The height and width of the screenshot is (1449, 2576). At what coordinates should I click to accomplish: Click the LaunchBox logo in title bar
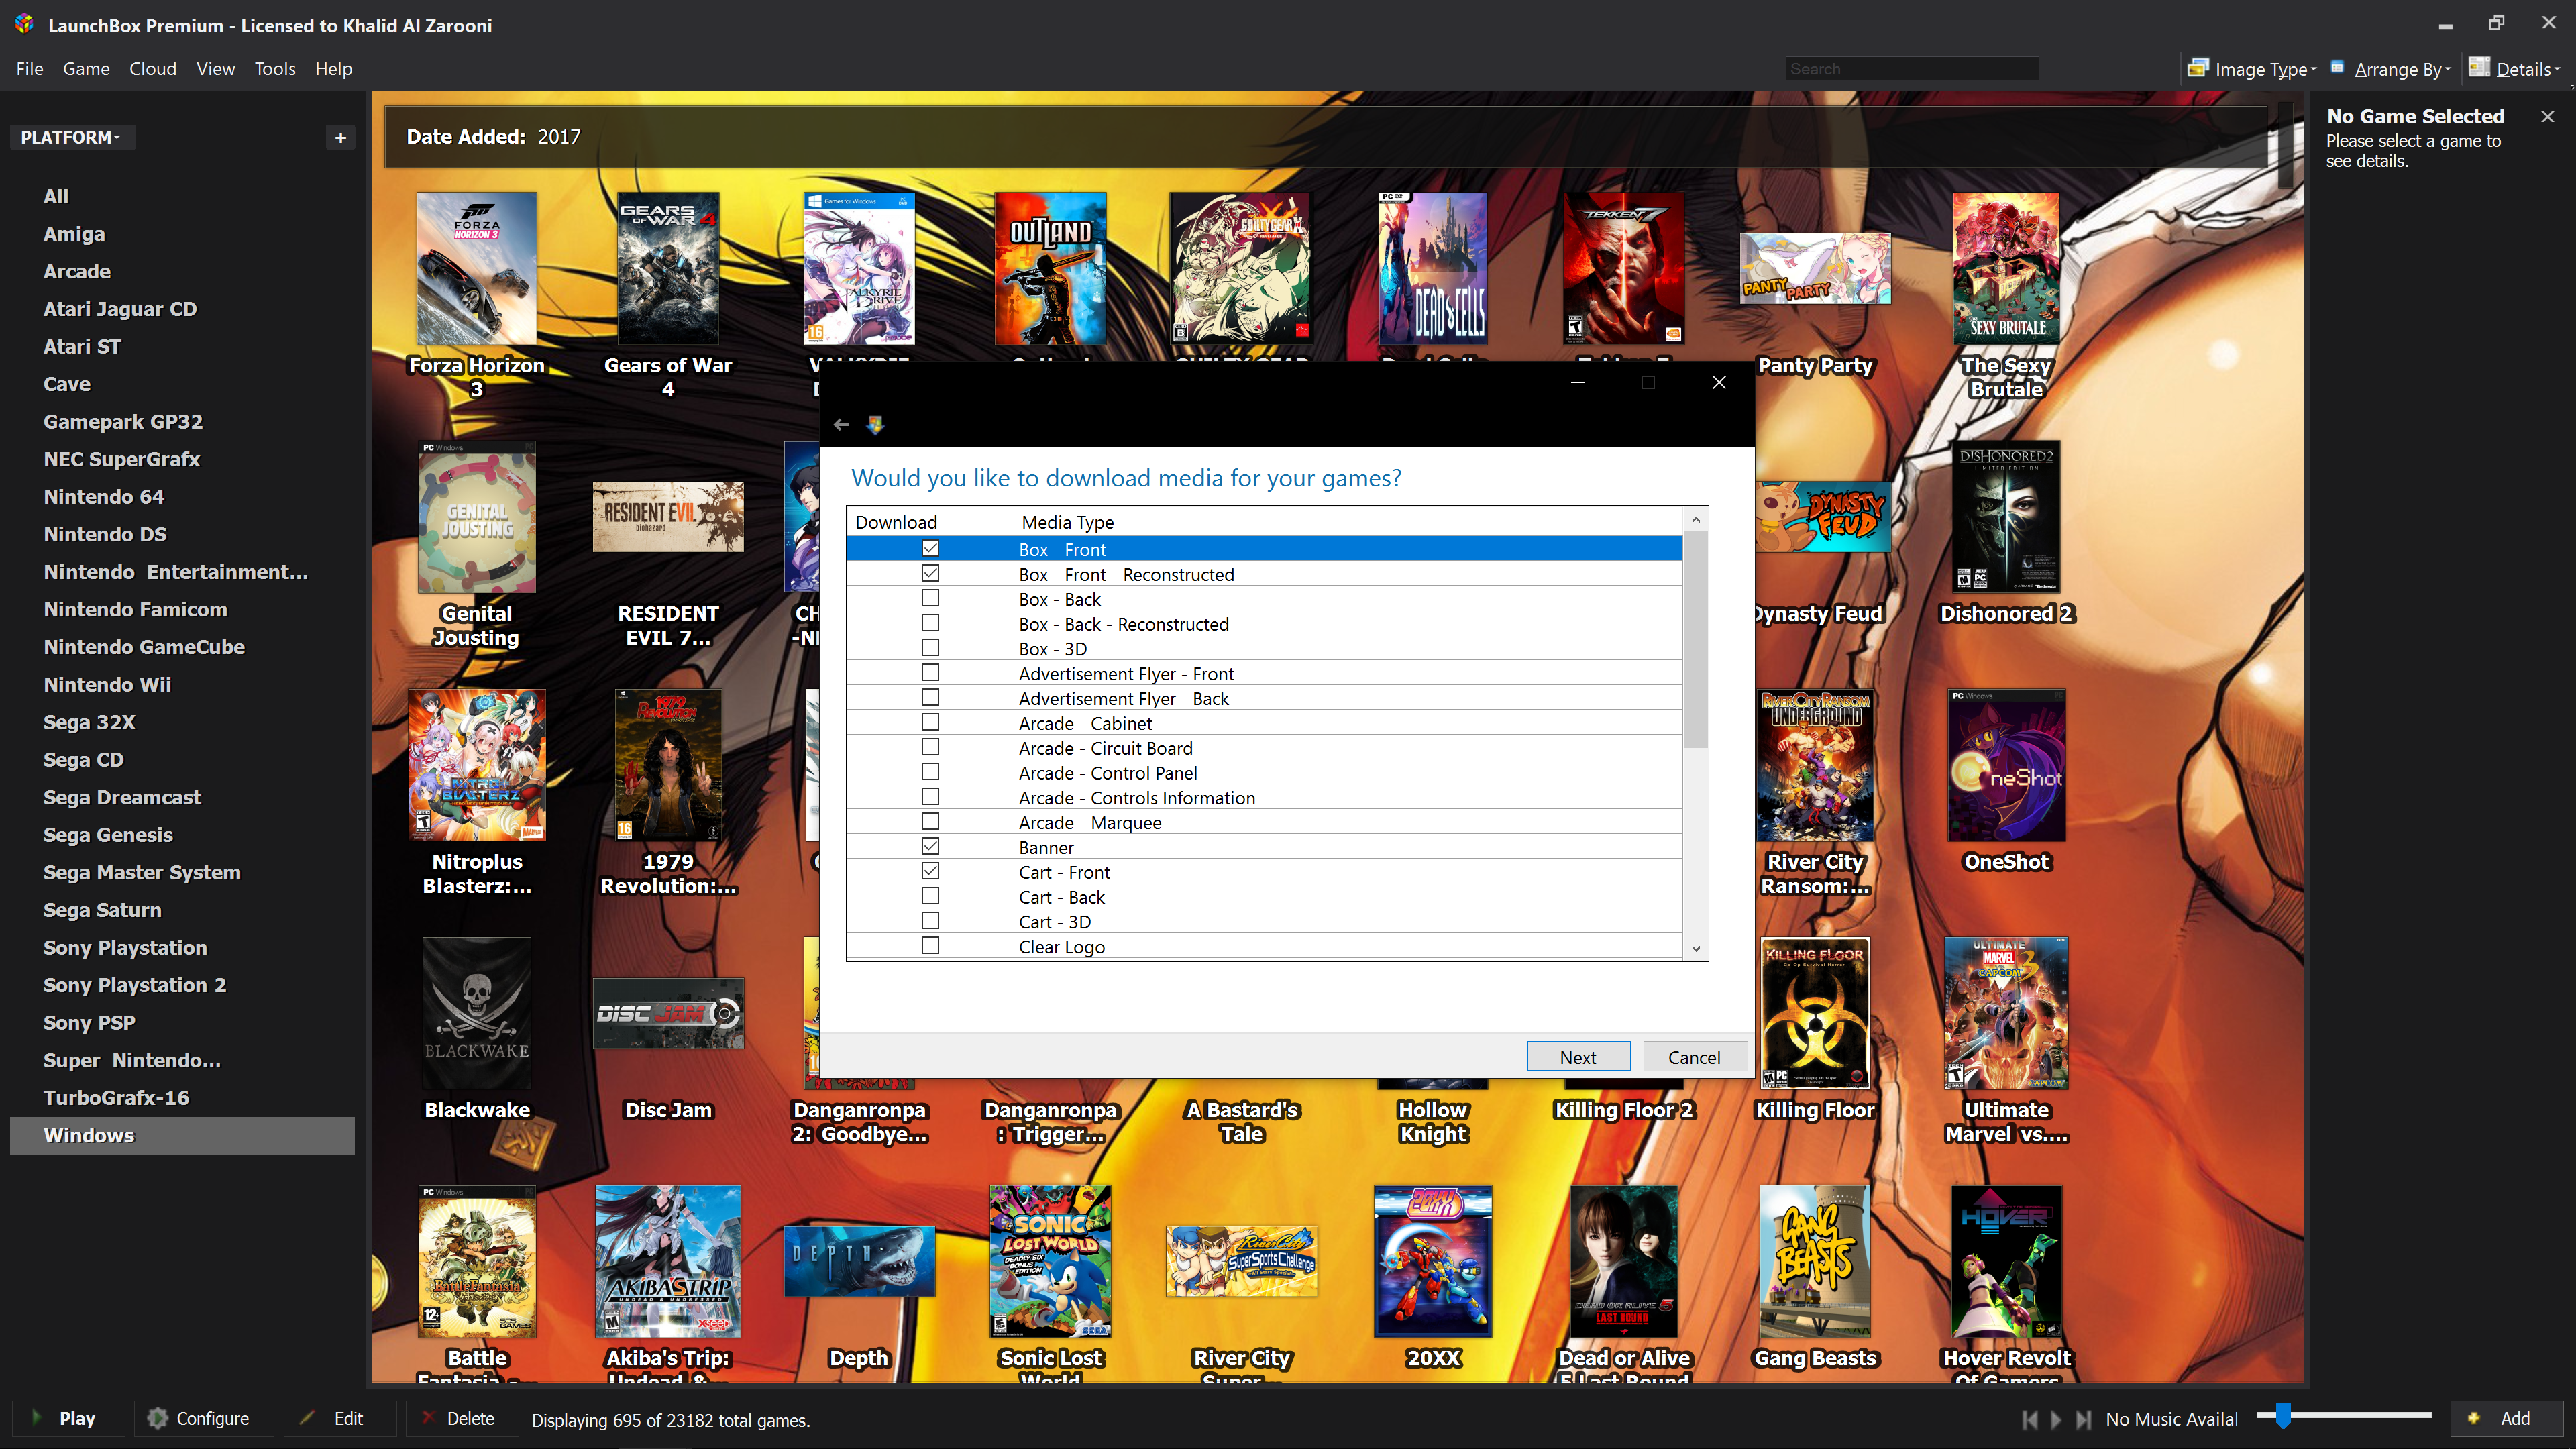point(24,24)
